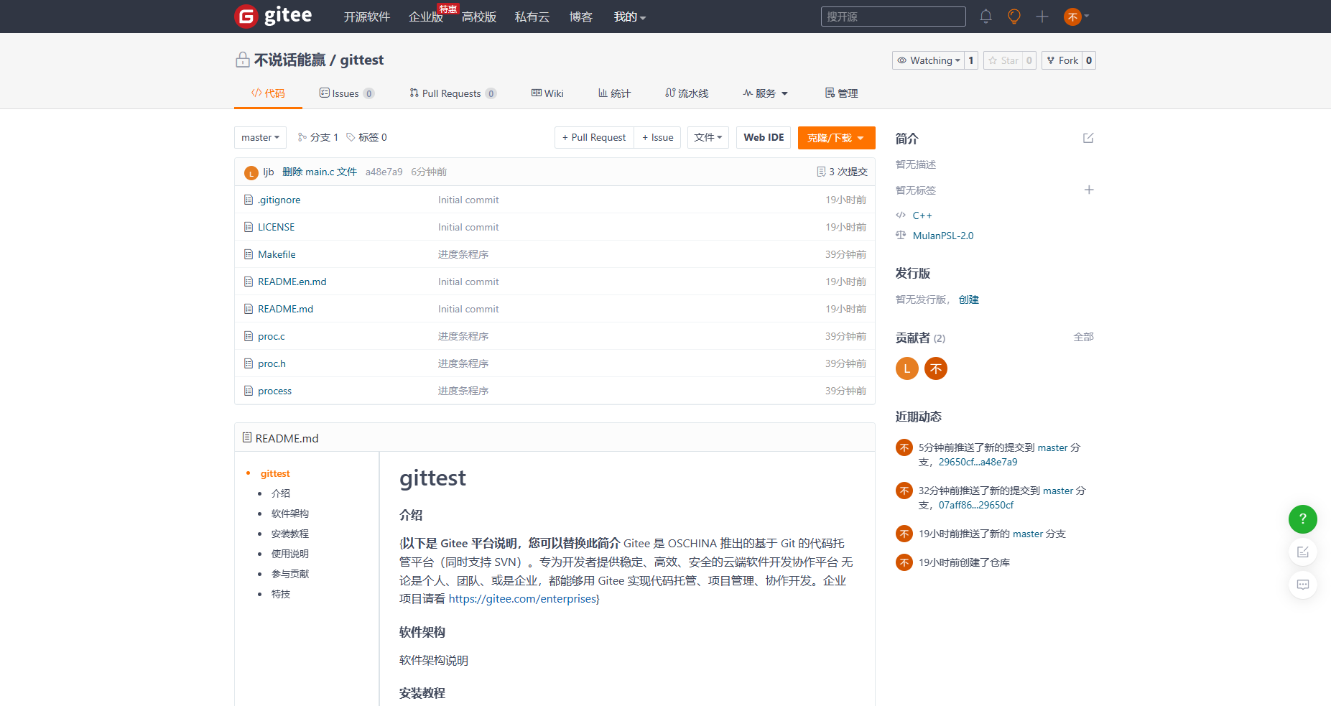This screenshot has width=1331, height=706.
Task: Open the Watching dropdown
Action: coord(928,60)
